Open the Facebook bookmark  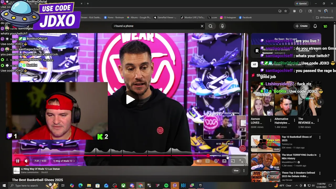click(245, 18)
